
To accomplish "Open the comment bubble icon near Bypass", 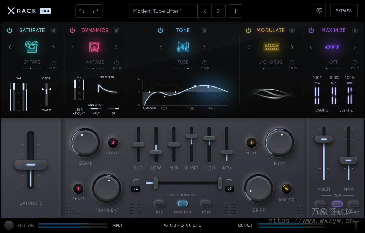I will tap(319, 11).
